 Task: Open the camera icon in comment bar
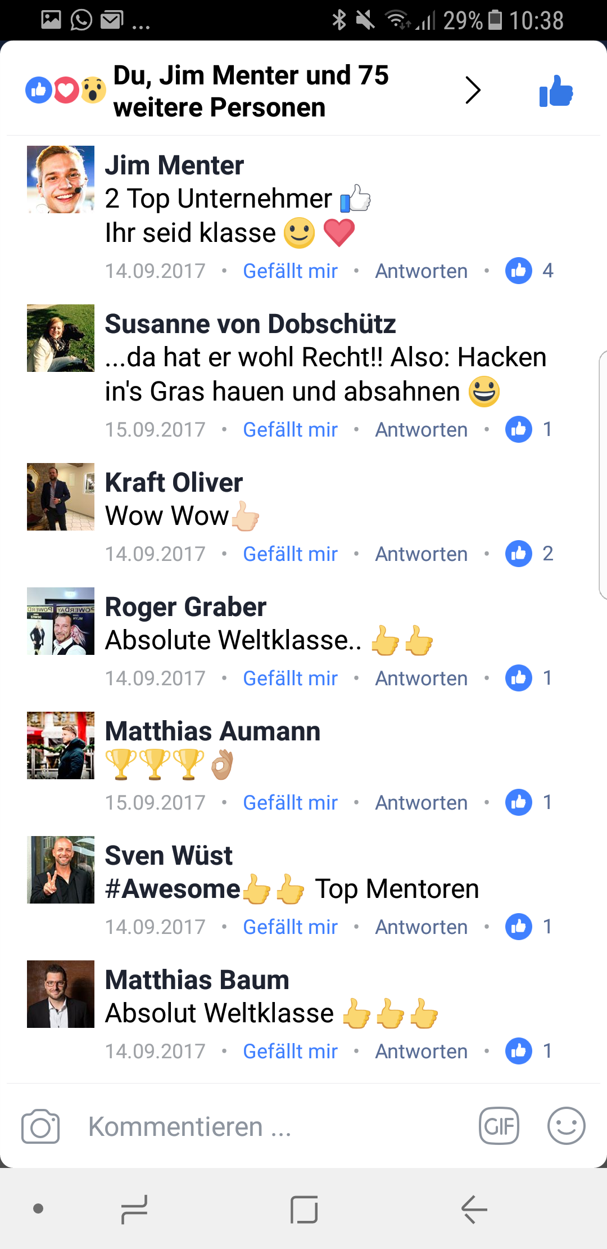pyautogui.click(x=40, y=1126)
